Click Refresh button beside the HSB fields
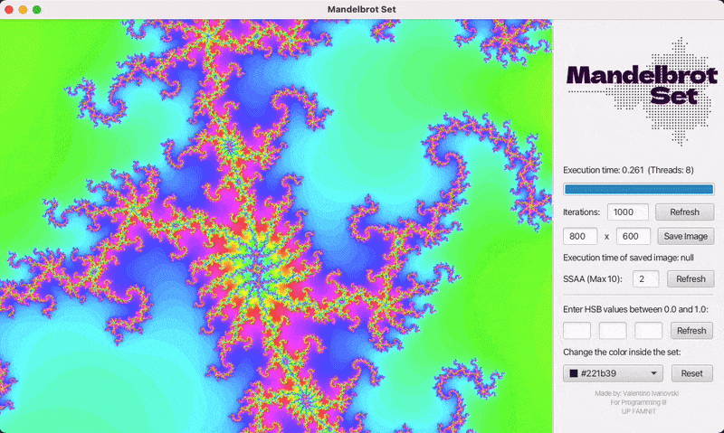724x433 pixels. pos(691,331)
